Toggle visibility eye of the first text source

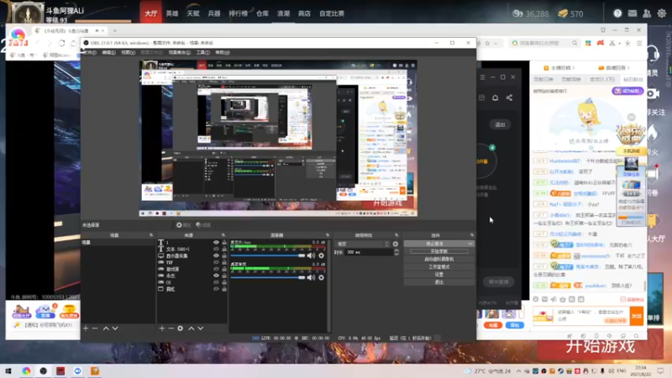tap(216, 243)
